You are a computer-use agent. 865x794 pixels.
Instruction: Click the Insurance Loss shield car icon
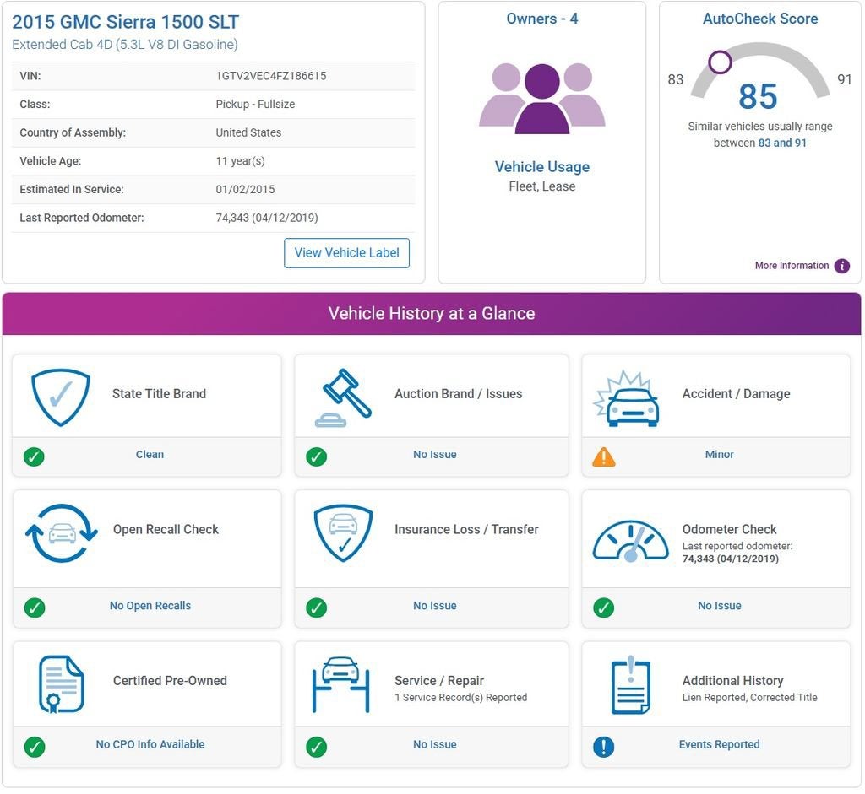click(x=343, y=532)
